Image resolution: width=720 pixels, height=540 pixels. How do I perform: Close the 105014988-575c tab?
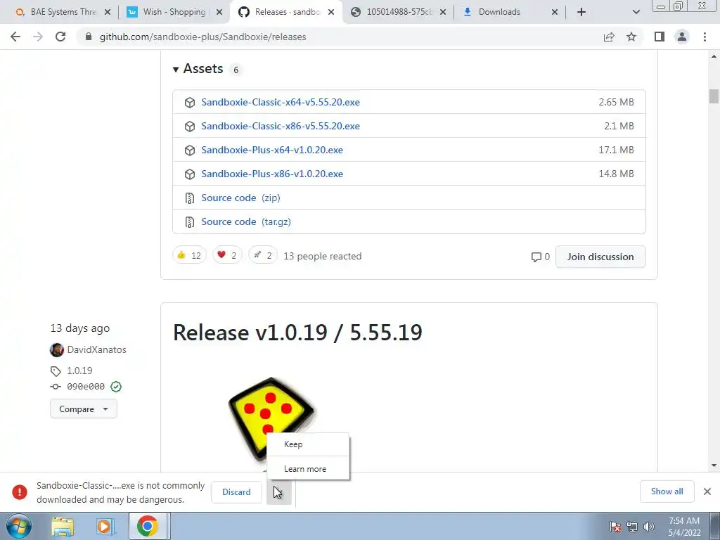point(443,12)
